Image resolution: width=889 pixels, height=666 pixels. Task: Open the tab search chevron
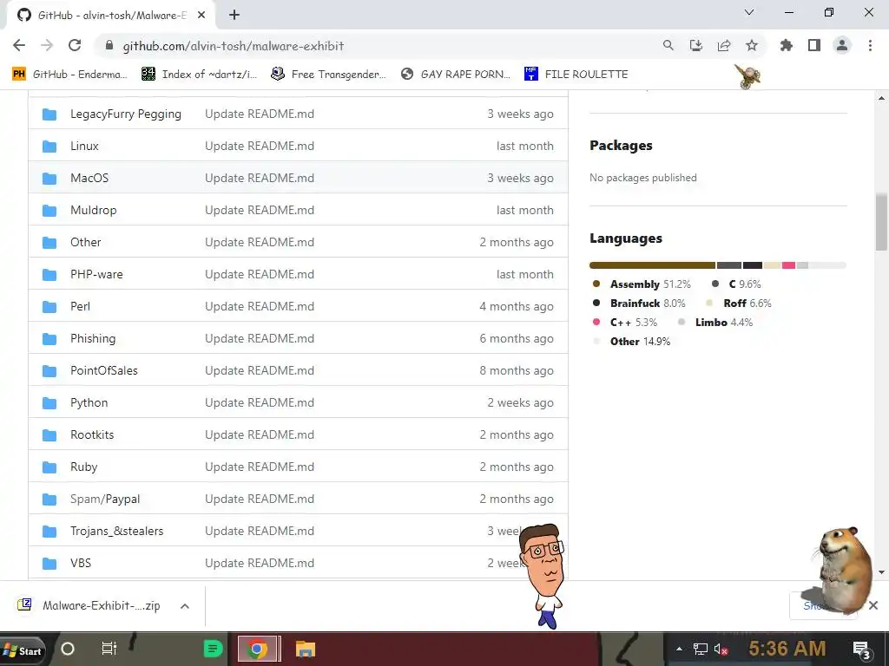pos(749,12)
